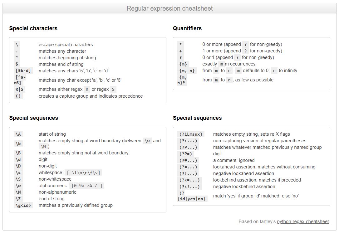Click the R|S code token

pyautogui.click(x=19, y=89)
